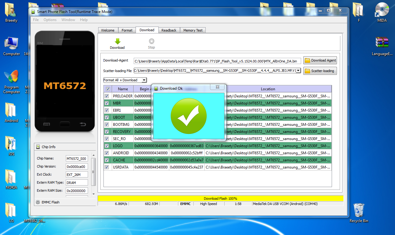
Task: Uncheck the USRDATA partition checkbox
Action: click(x=107, y=167)
